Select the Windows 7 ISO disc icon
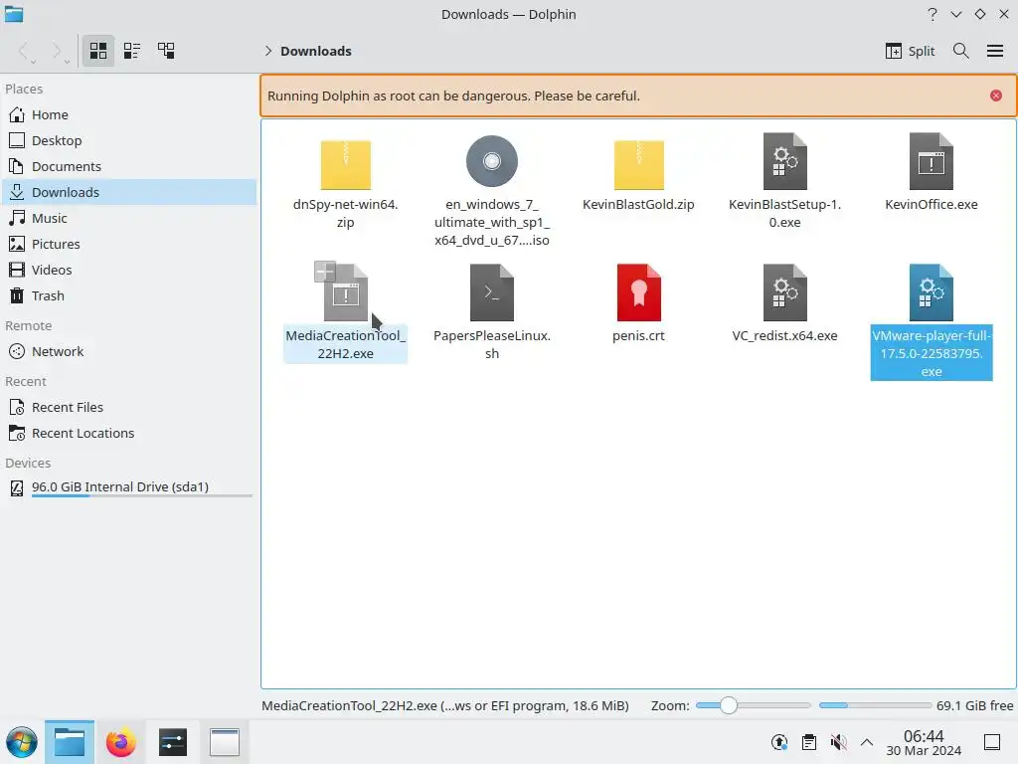 click(x=491, y=161)
